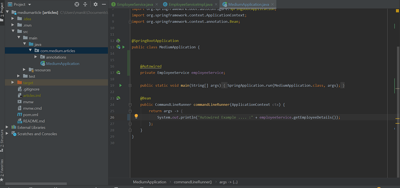
Task: Click the MediumApplication breadcrumb
Action: point(149,182)
